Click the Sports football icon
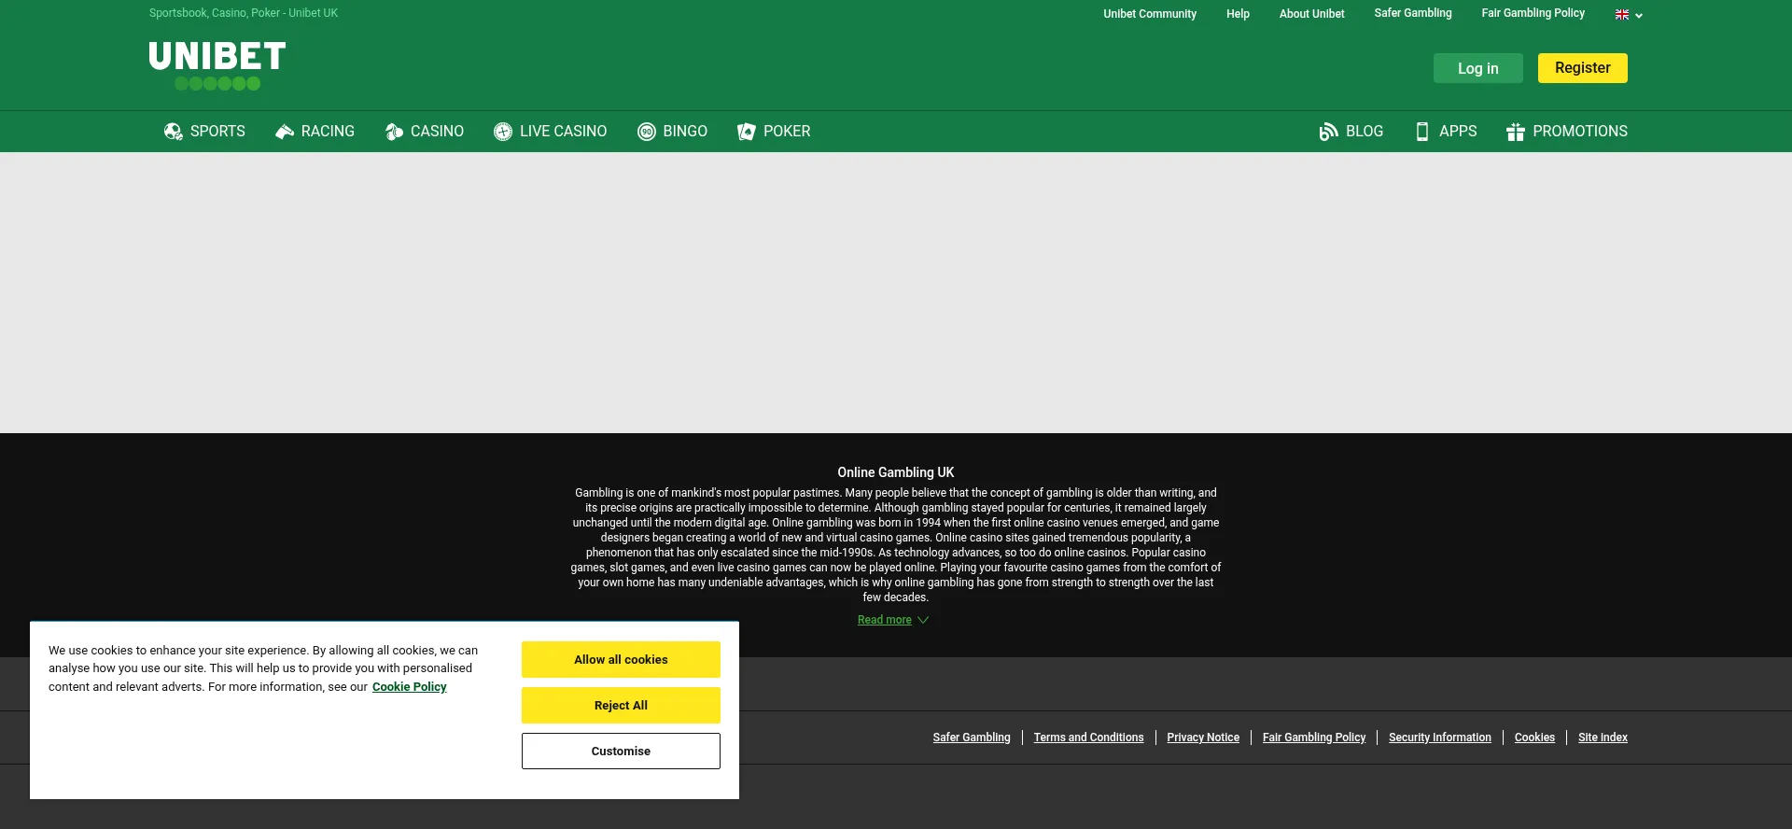This screenshot has width=1792, height=829. 173,132
